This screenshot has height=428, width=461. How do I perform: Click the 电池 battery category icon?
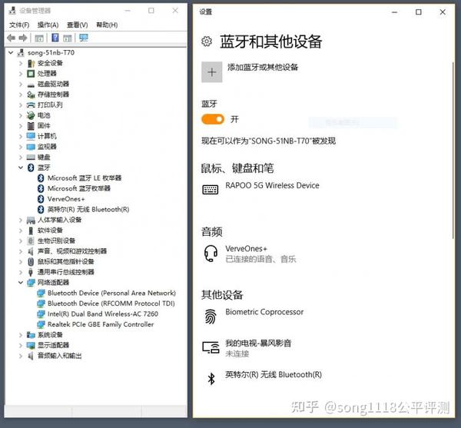point(31,115)
